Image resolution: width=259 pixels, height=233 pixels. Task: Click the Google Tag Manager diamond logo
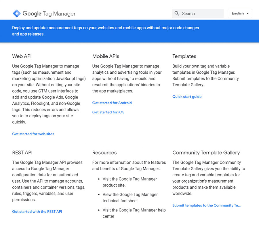point(17,13)
